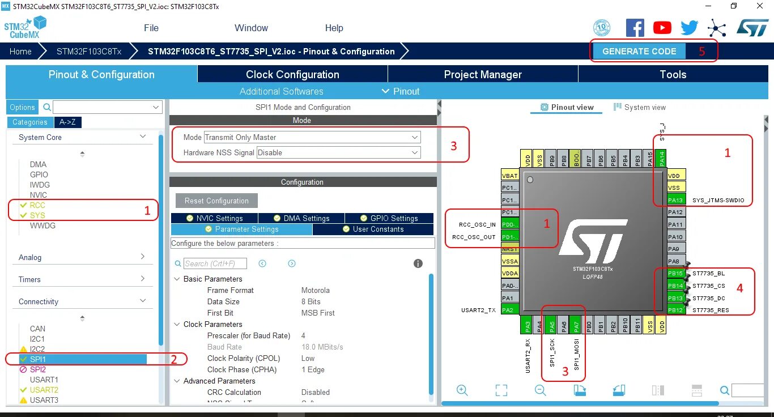This screenshot has height=417, width=774.
Task: Open the NVIC Settings tab
Action: click(x=214, y=218)
